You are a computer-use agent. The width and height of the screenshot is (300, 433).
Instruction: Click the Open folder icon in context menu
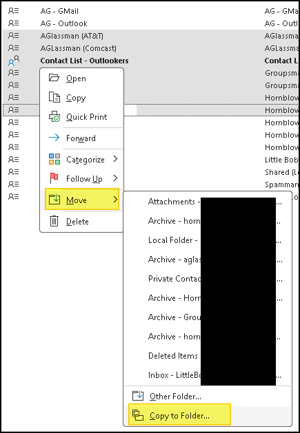coord(54,78)
